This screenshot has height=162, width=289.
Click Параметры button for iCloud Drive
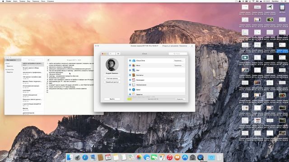click(178, 61)
